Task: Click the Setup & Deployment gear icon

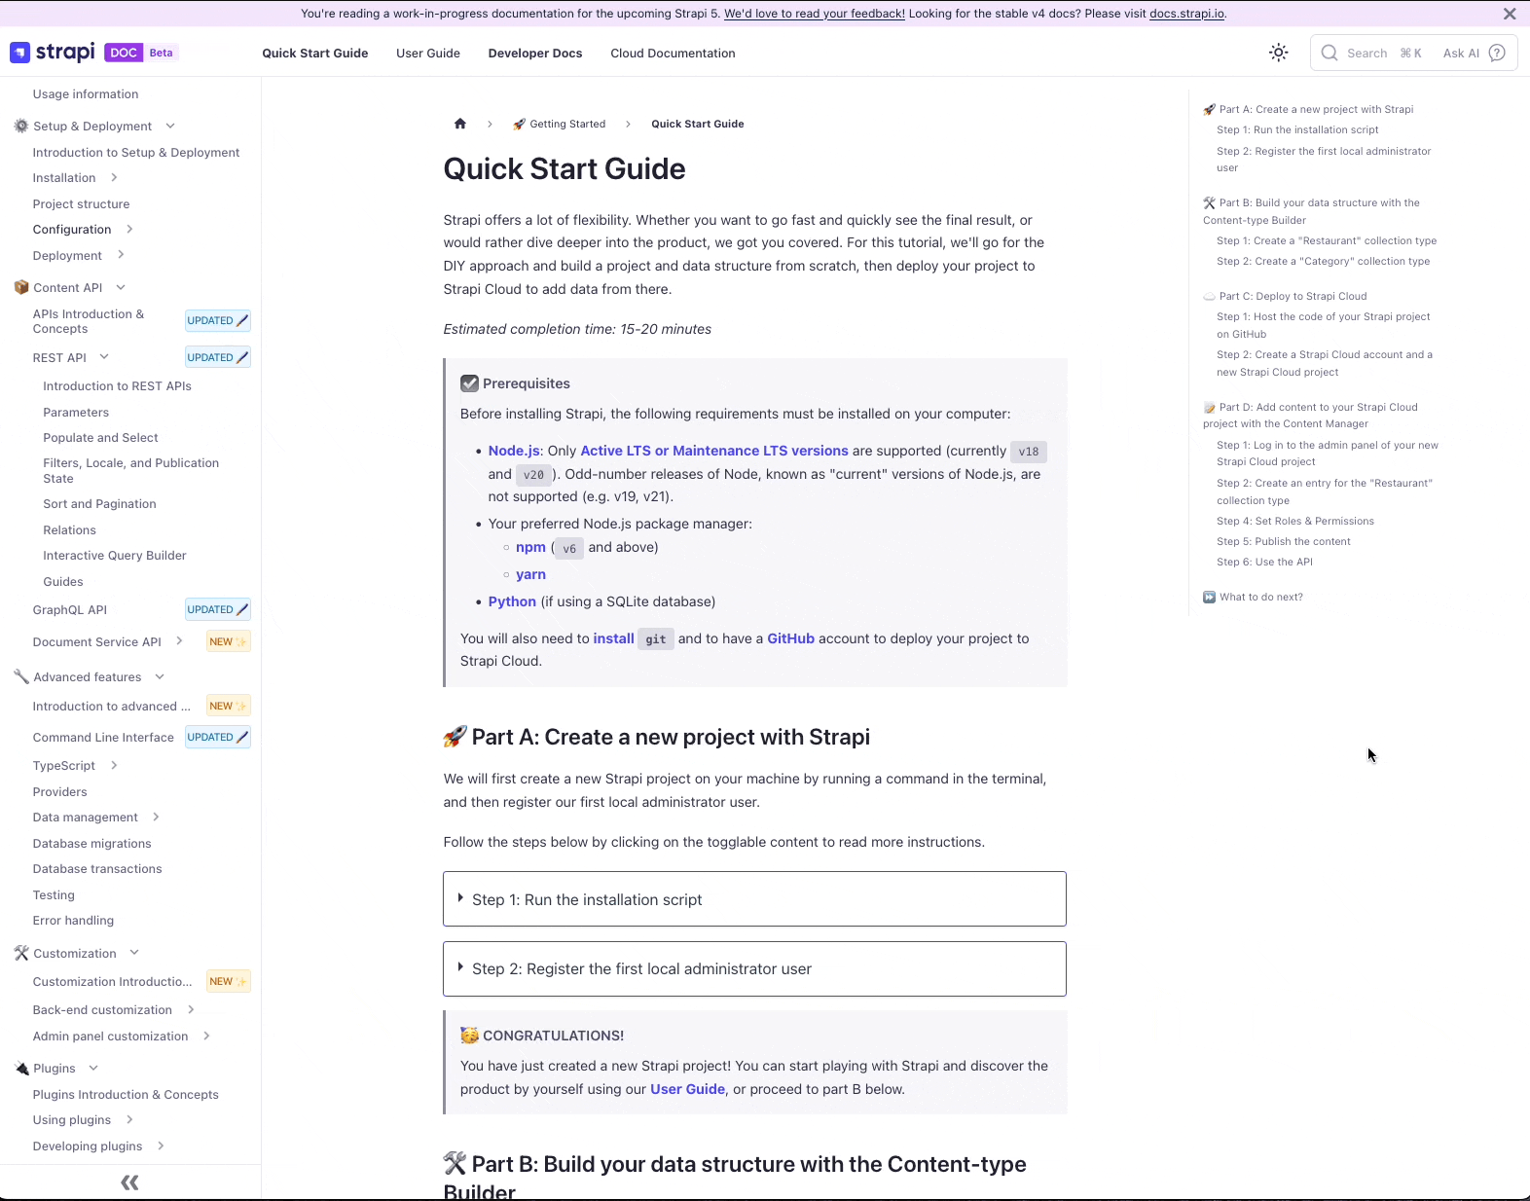Action: click(x=21, y=127)
